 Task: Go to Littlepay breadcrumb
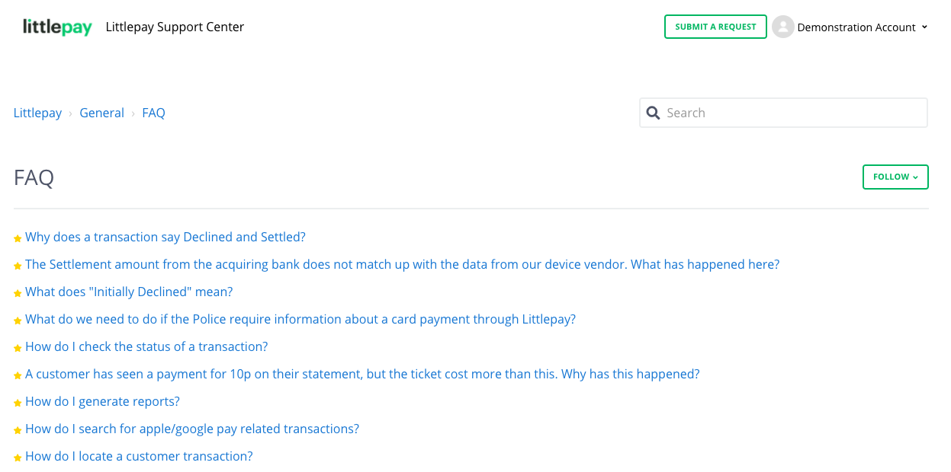click(x=37, y=113)
